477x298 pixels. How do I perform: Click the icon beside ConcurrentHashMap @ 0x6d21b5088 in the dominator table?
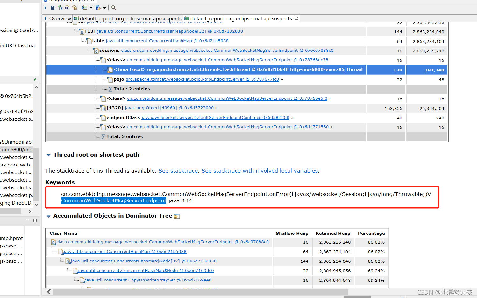pos(61,252)
